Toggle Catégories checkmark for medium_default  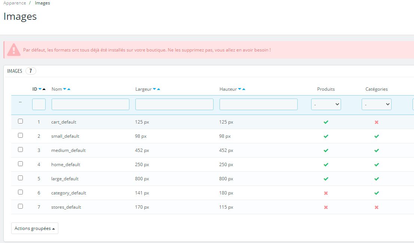click(377, 150)
